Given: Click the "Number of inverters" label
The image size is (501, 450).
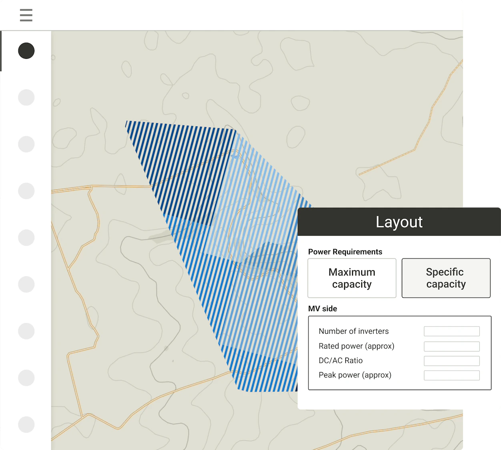Looking at the screenshot, I should click(354, 331).
